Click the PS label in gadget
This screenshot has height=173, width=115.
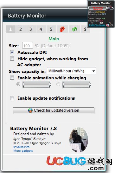click(x=110, y=23)
